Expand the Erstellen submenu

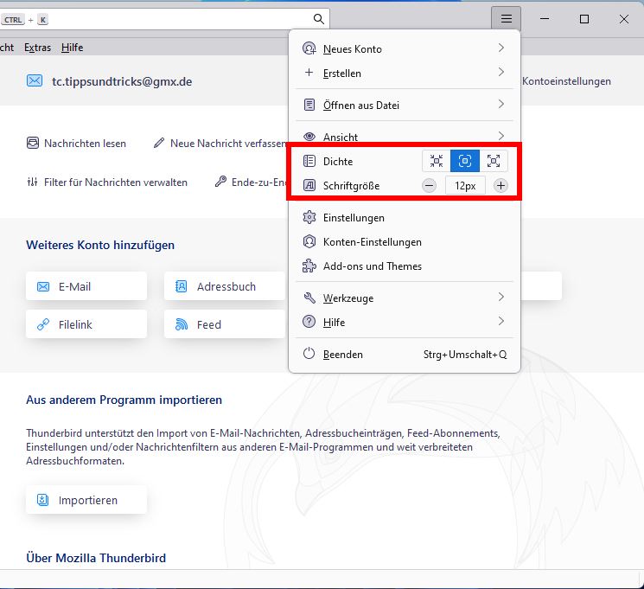pyautogui.click(x=404, y=74)
